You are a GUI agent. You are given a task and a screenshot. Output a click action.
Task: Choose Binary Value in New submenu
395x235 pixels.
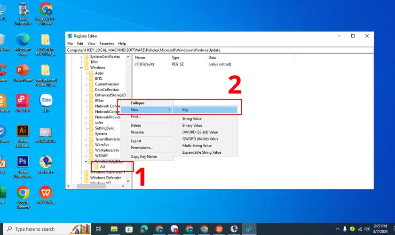(x=205, y=125)
